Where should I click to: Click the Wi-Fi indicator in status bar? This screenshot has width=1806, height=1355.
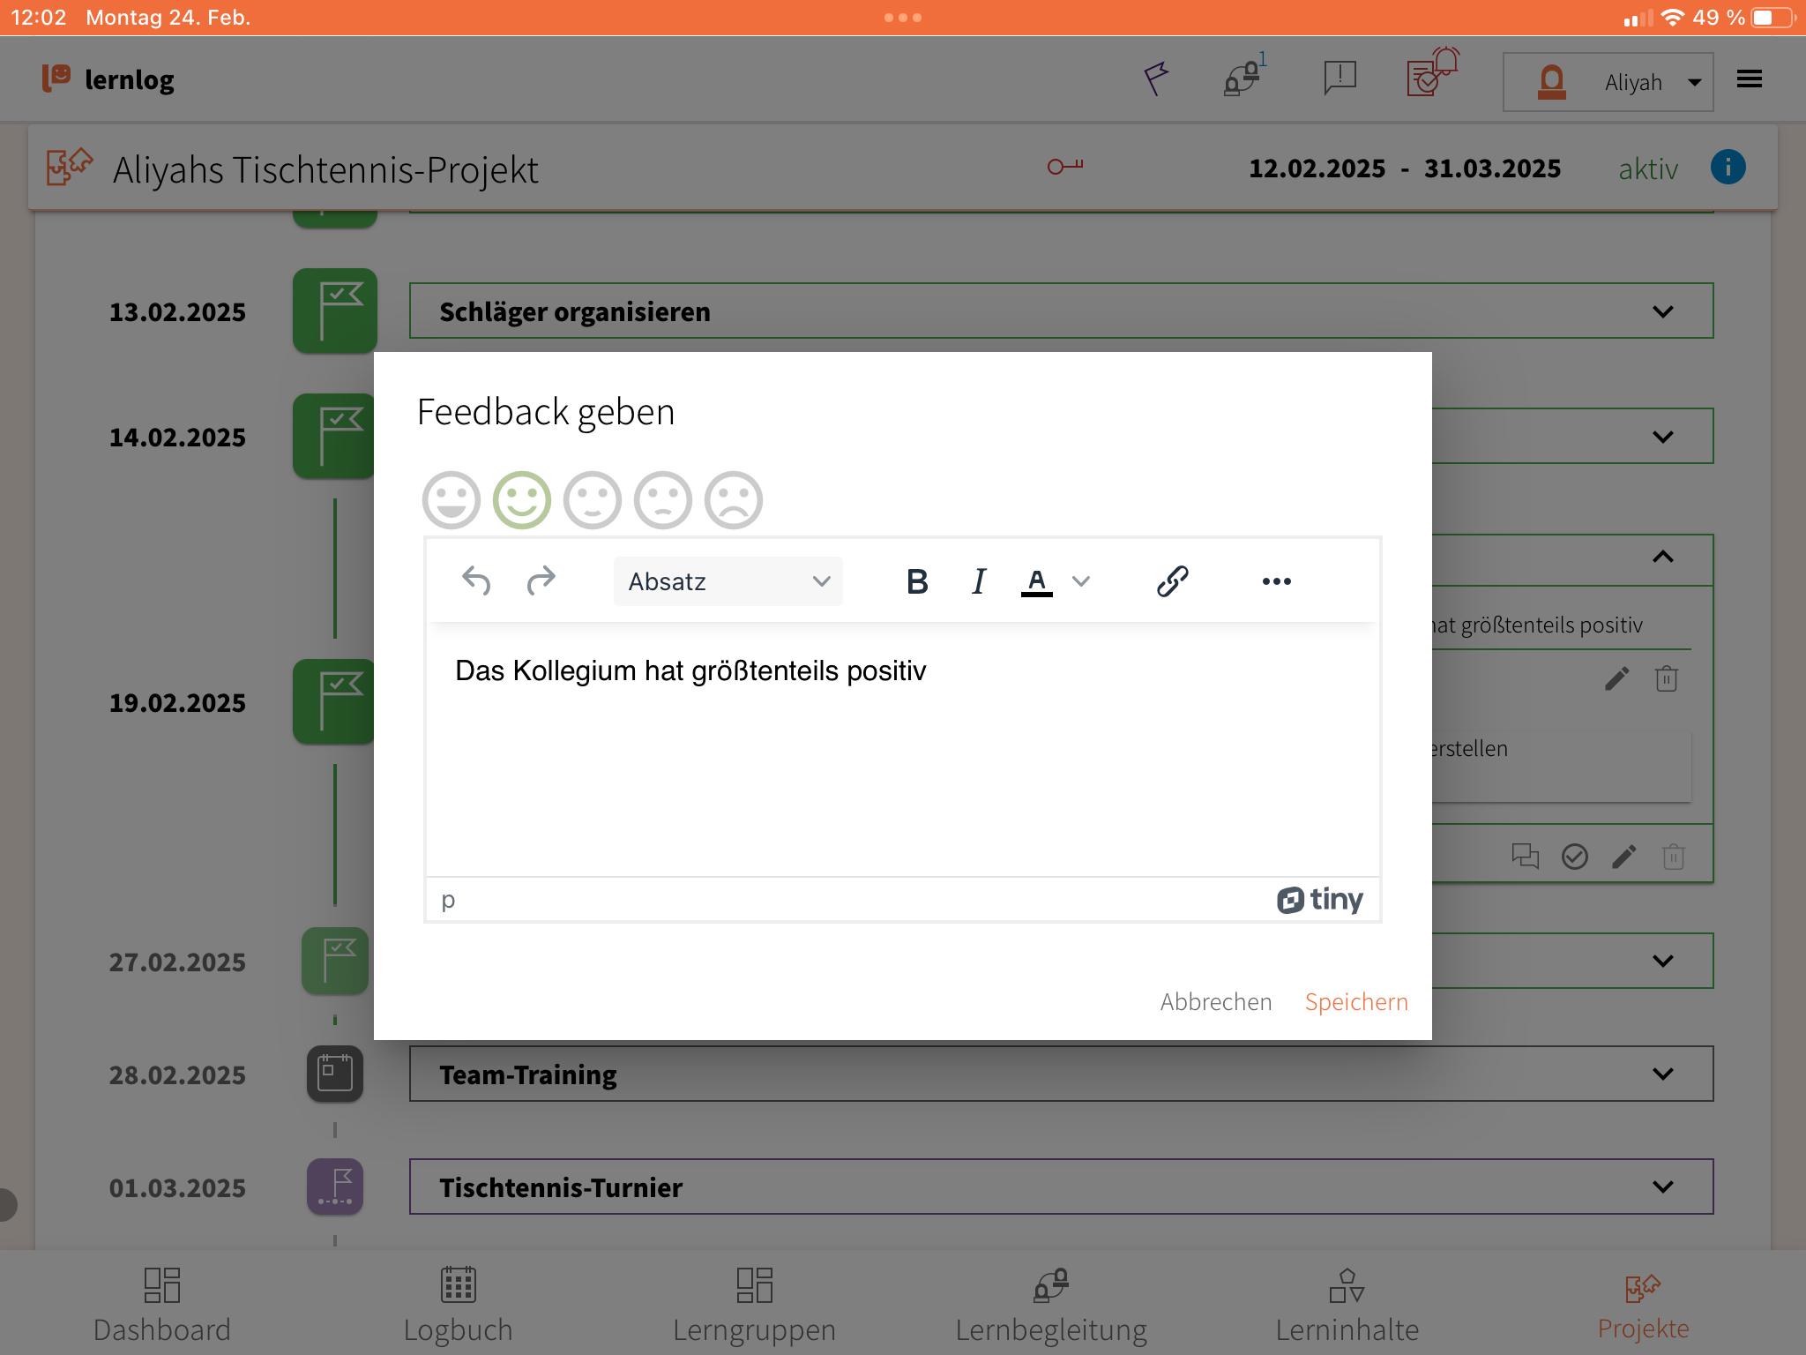click(1672, 18)
